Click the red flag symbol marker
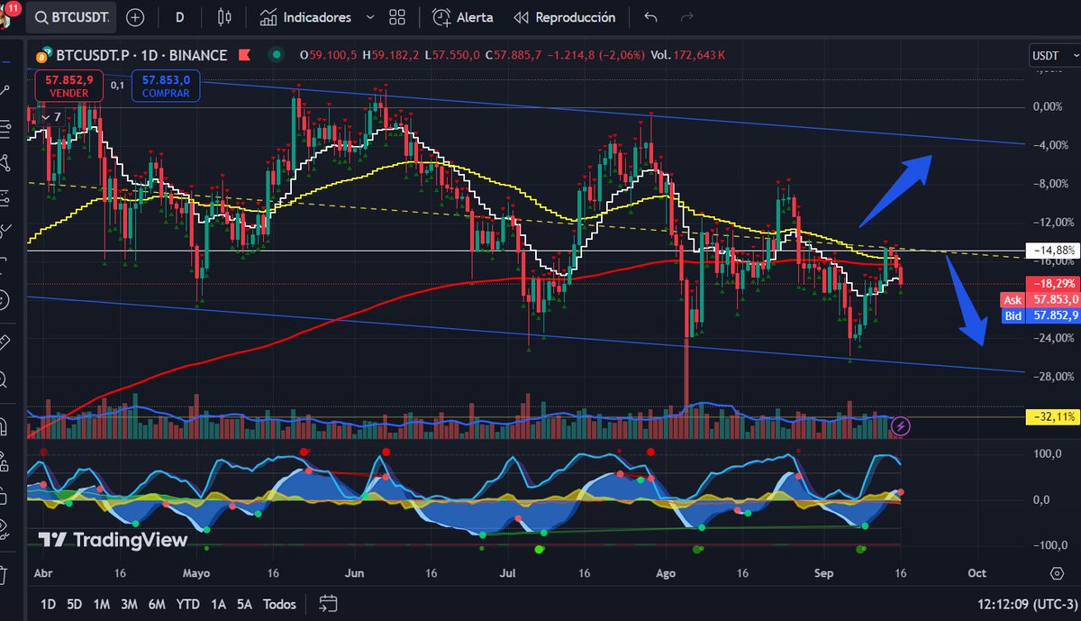The width and height of the screenshot is (1081, 621). click(x=243, y=55)
